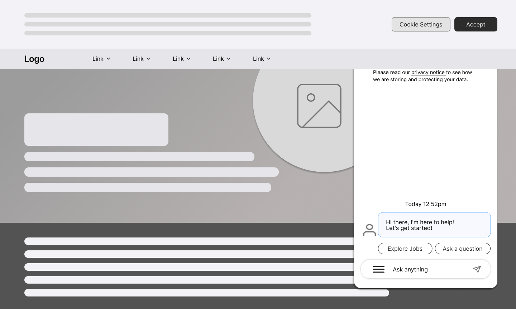
Task: Select the Logo in the navigation bar
Action: click(34, 59)
